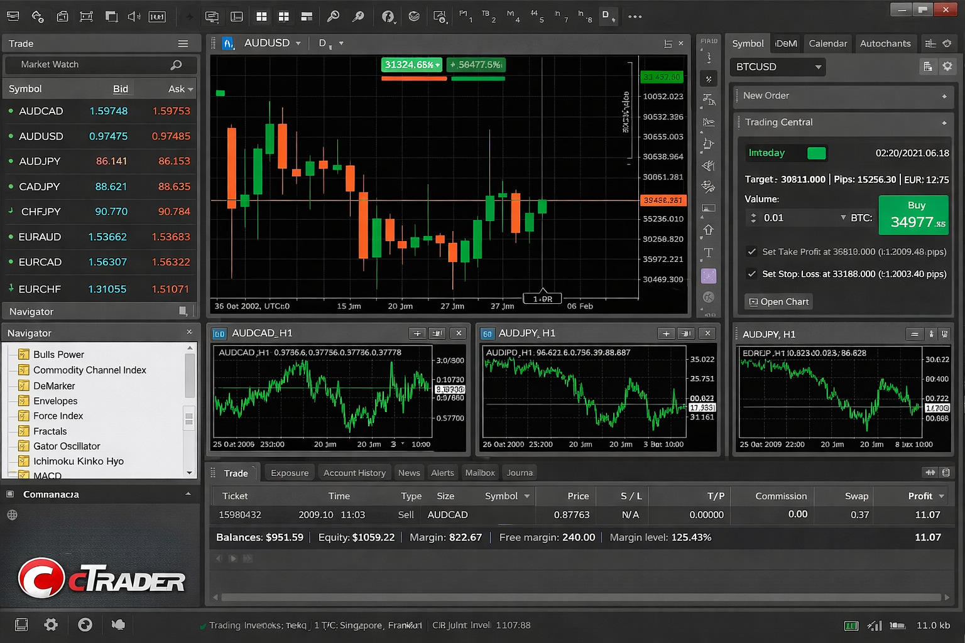The height and width of the screenshot is (643, 965).
Task: Click the settings gear in the bottom status bar
Action: [x=51, y=624]
